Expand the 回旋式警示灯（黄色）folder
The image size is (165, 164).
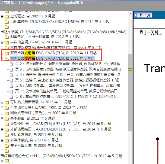coord(2,113)
